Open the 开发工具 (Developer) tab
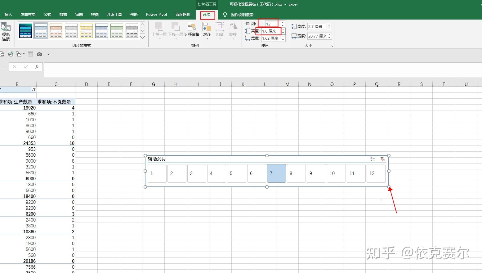 (114, 15)
